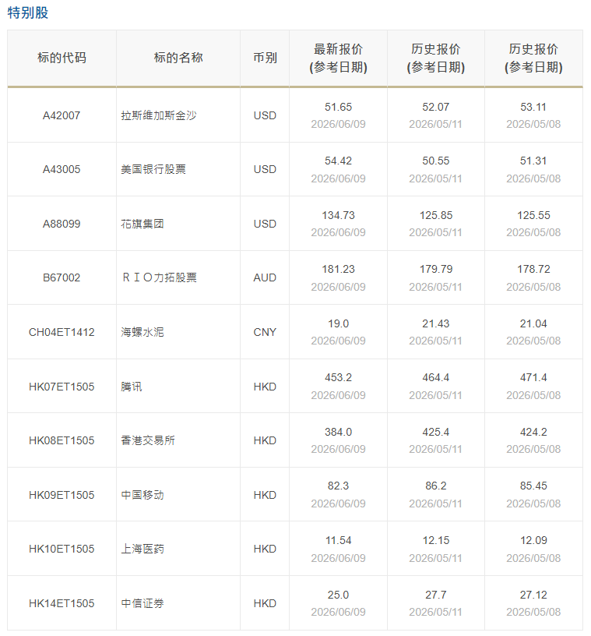Select historical price 125.85
The width and height of the screenshot is (591, 636).
(x=436, y=215)
